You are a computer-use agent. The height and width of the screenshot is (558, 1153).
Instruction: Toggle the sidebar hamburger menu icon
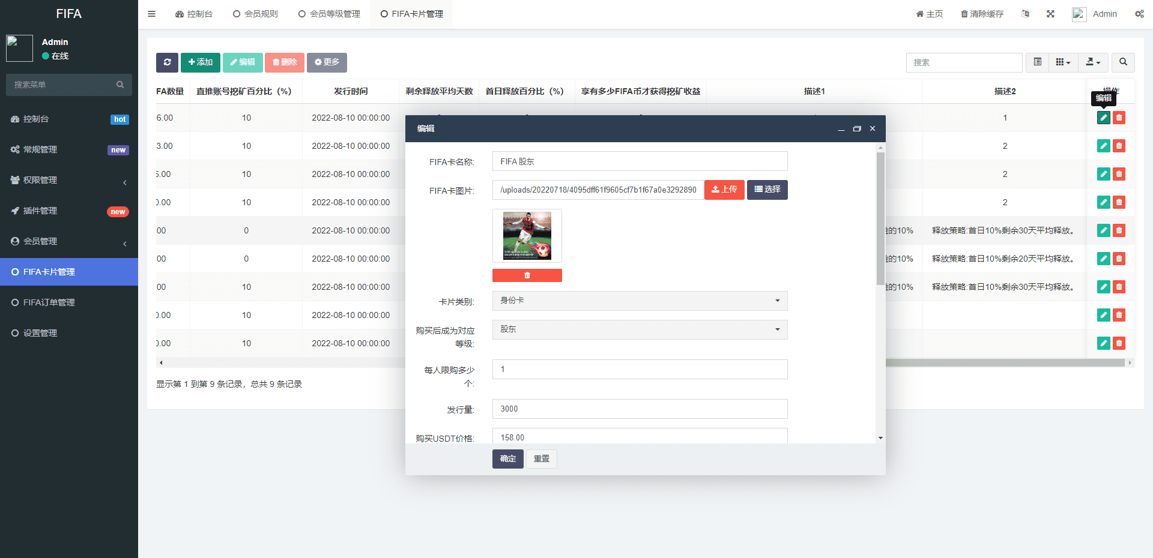point(152,14)
